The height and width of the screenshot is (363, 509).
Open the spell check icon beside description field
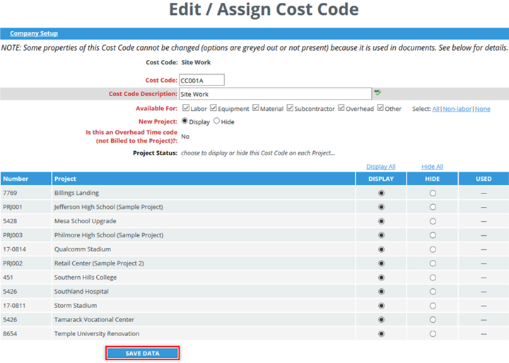coord(378,93)
